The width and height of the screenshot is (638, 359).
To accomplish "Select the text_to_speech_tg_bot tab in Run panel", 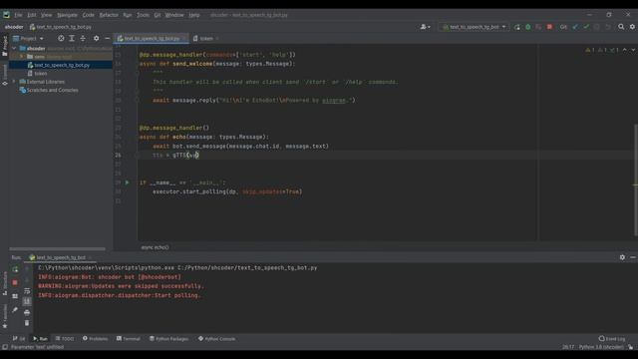I will click(60, 257).
